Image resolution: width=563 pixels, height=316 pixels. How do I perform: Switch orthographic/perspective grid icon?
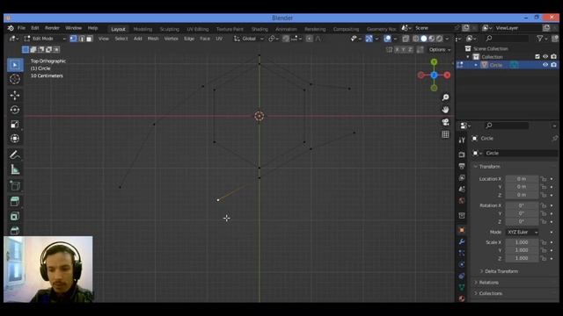445,134
